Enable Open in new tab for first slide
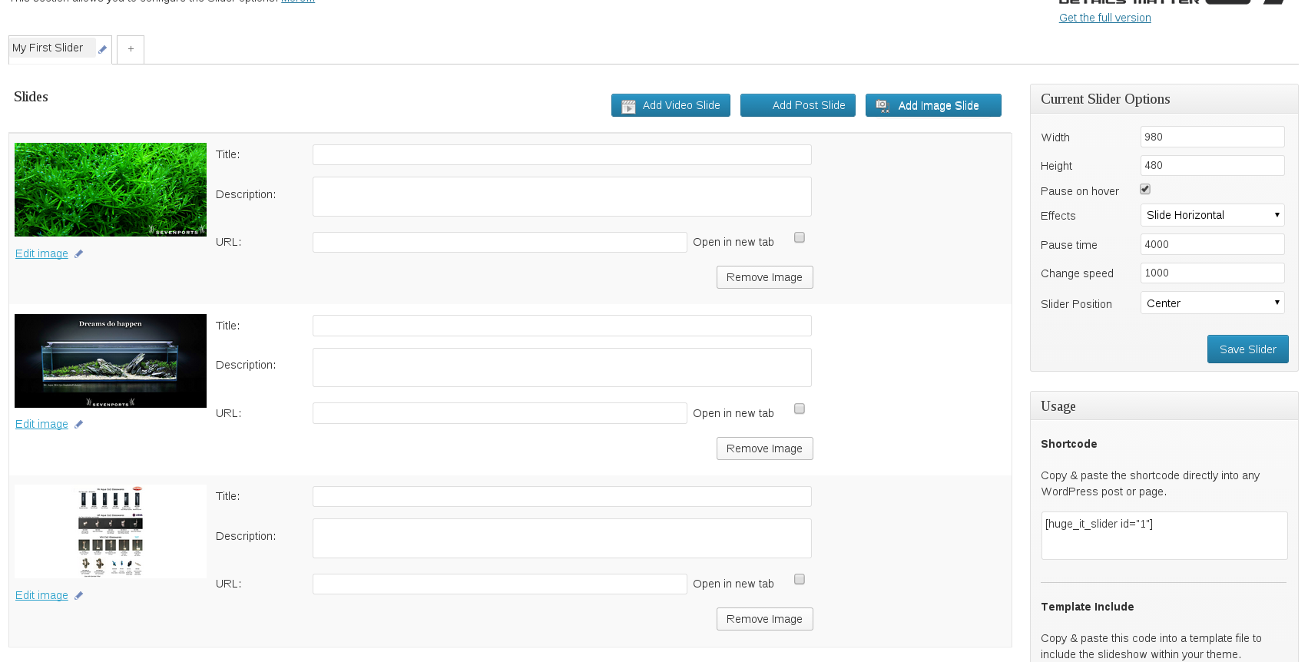The image size is (1308, 662). pyautogui.click(x=800, y=238)
